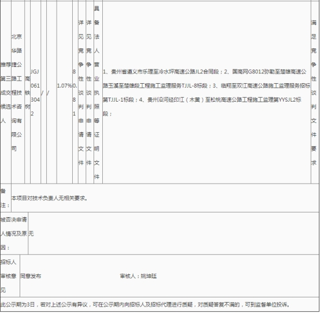Select the 本项目对技术负责人无相关要求 remark text

point(50,198)
